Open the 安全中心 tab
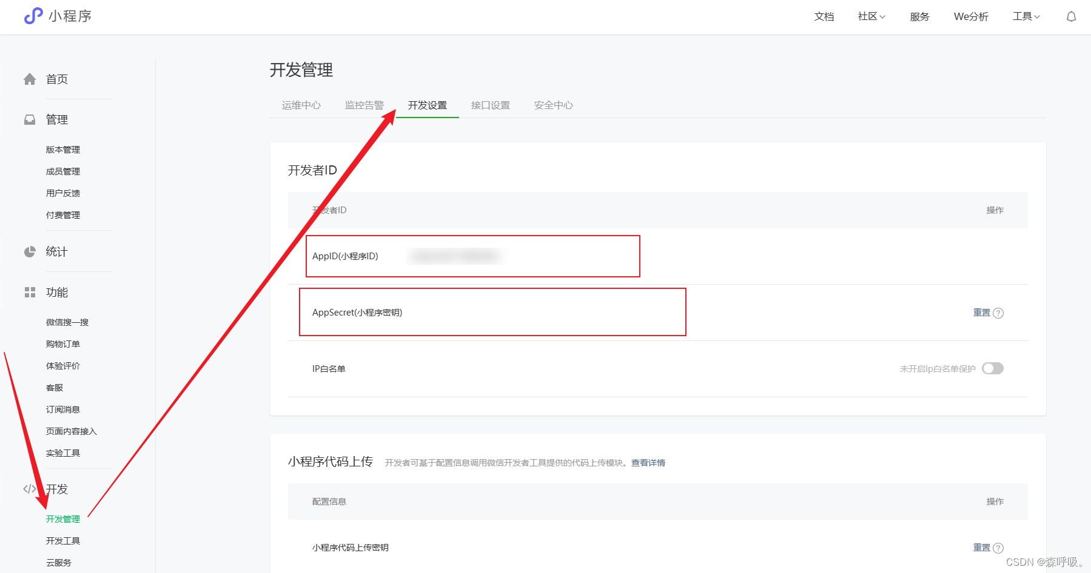 tap(552, 104)
